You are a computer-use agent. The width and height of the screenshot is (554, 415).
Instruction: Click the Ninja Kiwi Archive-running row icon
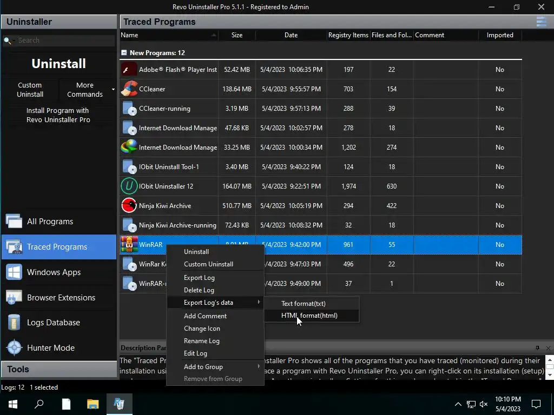click(x=129, y=225)
